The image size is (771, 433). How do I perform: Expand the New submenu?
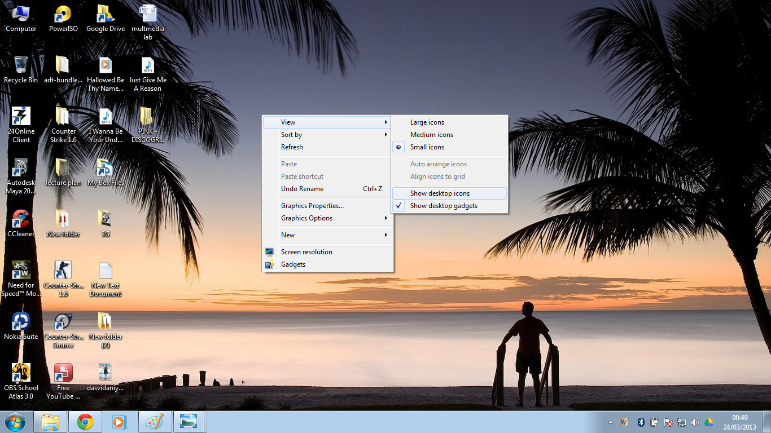327,235
